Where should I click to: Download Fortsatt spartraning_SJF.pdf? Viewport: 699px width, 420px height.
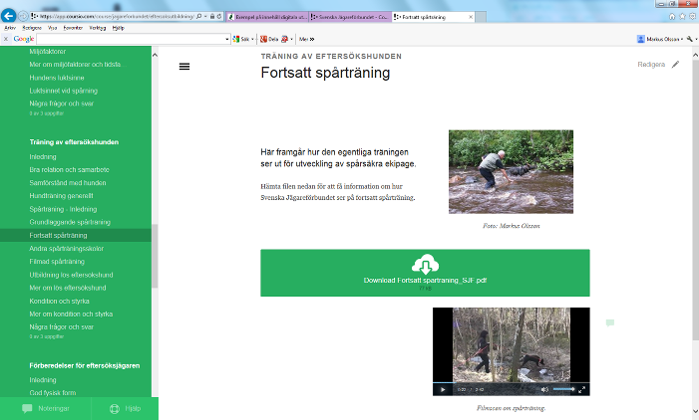(425, 273)
